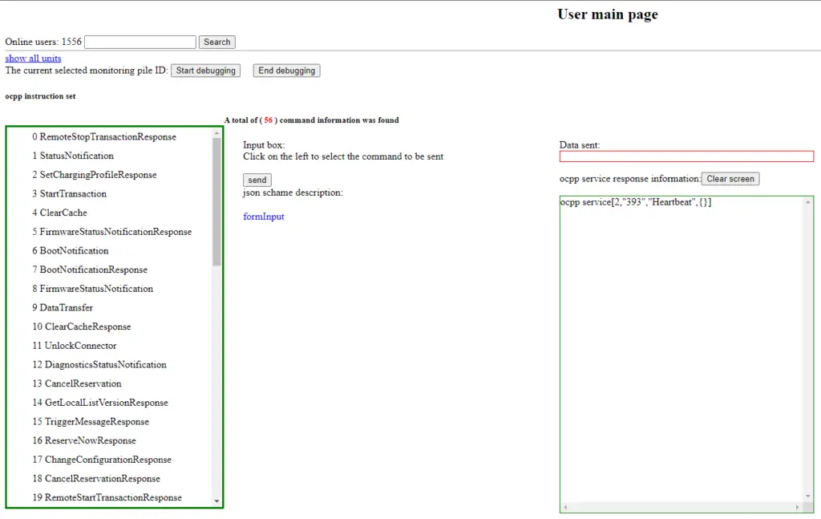Select 16 ReserveNowResponse command
The height and width of the screenshot is (519, 821).
(84, 440)
